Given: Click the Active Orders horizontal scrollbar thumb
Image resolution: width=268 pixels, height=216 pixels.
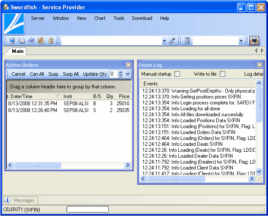Looking at the screenshot, I should (37, 165).
